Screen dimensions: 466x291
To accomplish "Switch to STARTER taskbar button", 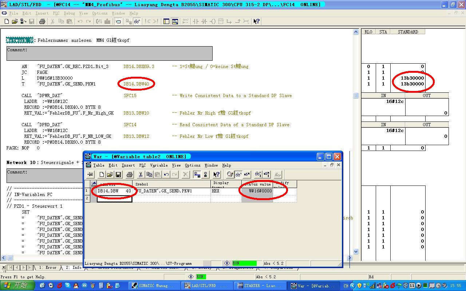I will [261, 286].
